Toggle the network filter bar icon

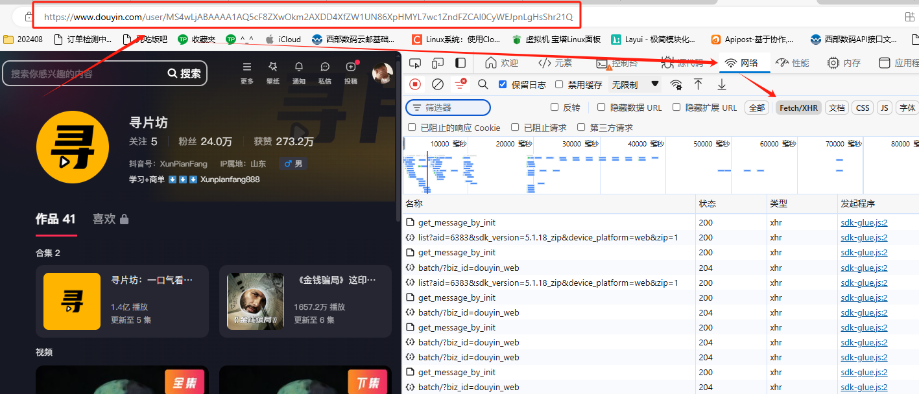click(x=460, y=84)
